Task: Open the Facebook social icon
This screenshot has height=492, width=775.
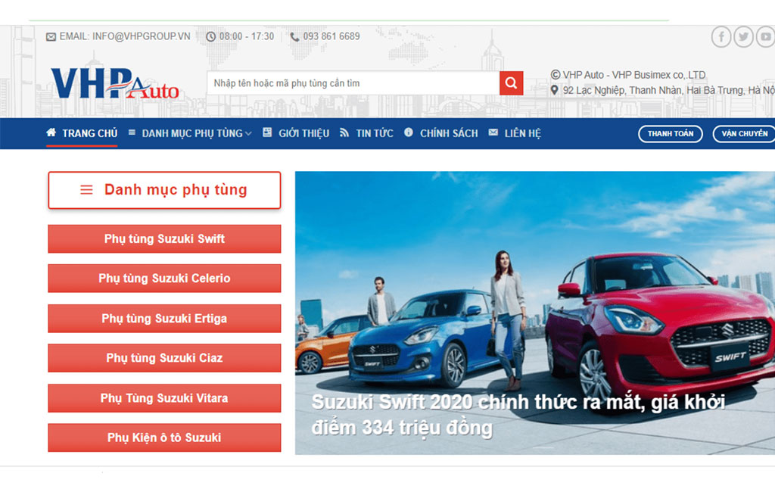Action: tap(721, 36)
